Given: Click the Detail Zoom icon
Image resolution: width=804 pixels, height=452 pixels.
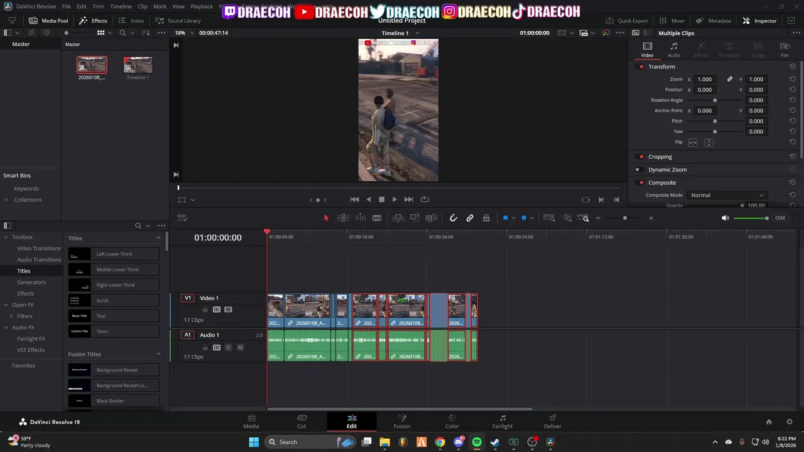Looking at the screenshot, I should click(x=568, y=218).
